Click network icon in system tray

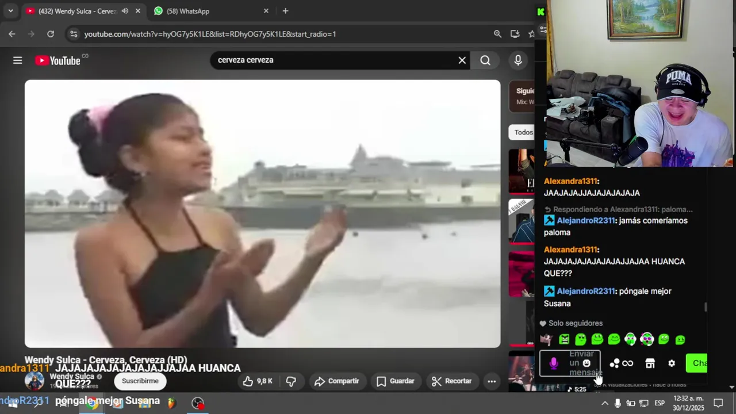[x=644, y=404]
